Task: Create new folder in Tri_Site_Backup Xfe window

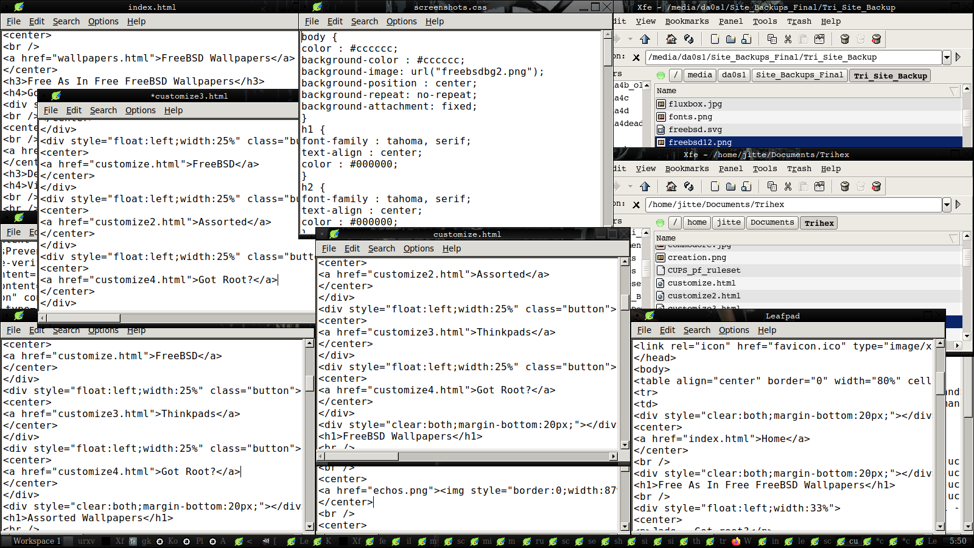Action: 730,39
